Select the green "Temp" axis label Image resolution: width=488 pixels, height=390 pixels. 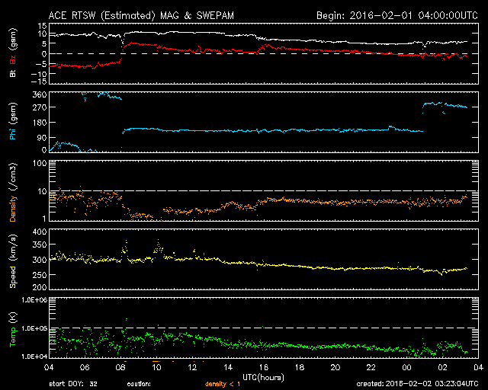(13, 337)
